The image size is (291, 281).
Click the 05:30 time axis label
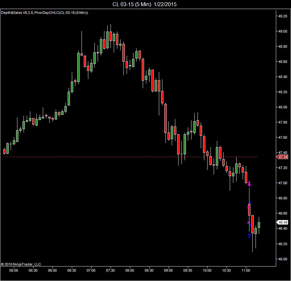[33, 270]
